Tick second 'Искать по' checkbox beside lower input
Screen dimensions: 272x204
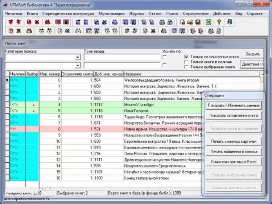165,65
